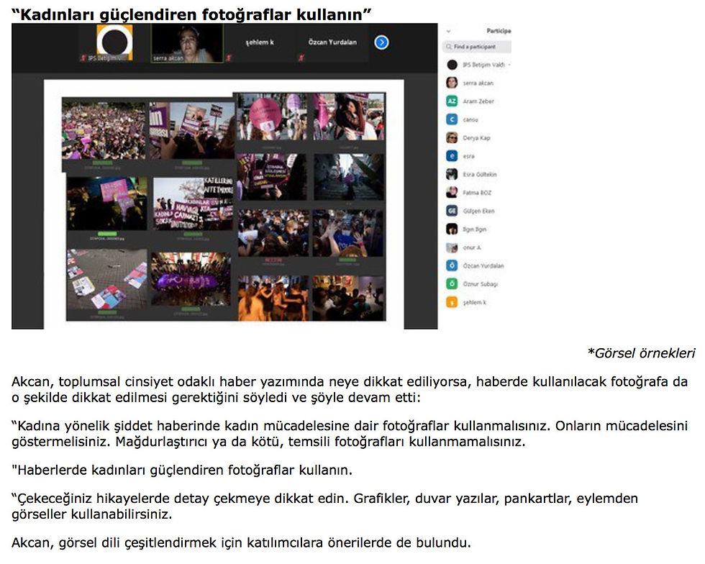Click IPS İletişim video tile in top strip
705x564 pixels.
tap(114, 43)
